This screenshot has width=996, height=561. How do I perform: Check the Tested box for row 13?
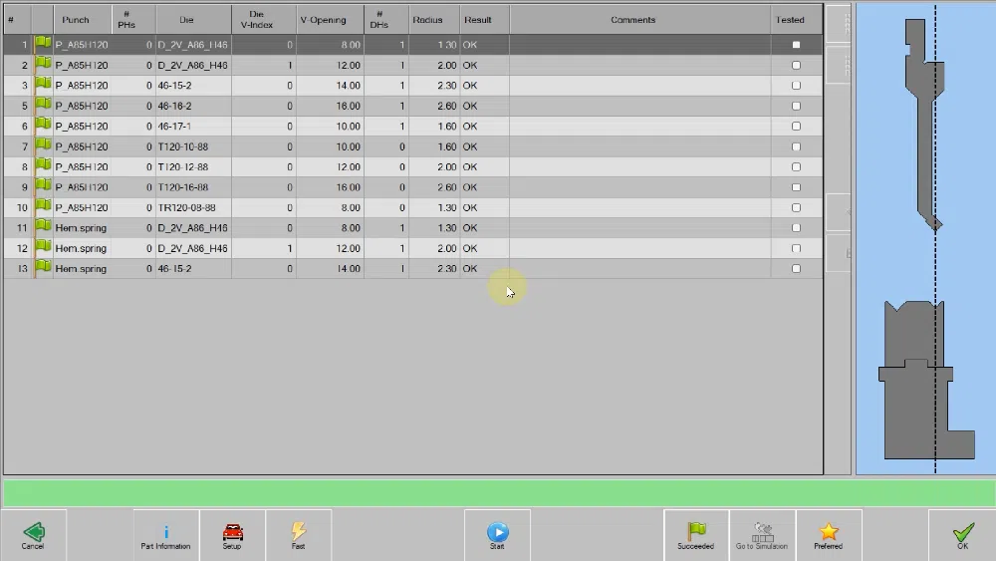pos(796,269)
